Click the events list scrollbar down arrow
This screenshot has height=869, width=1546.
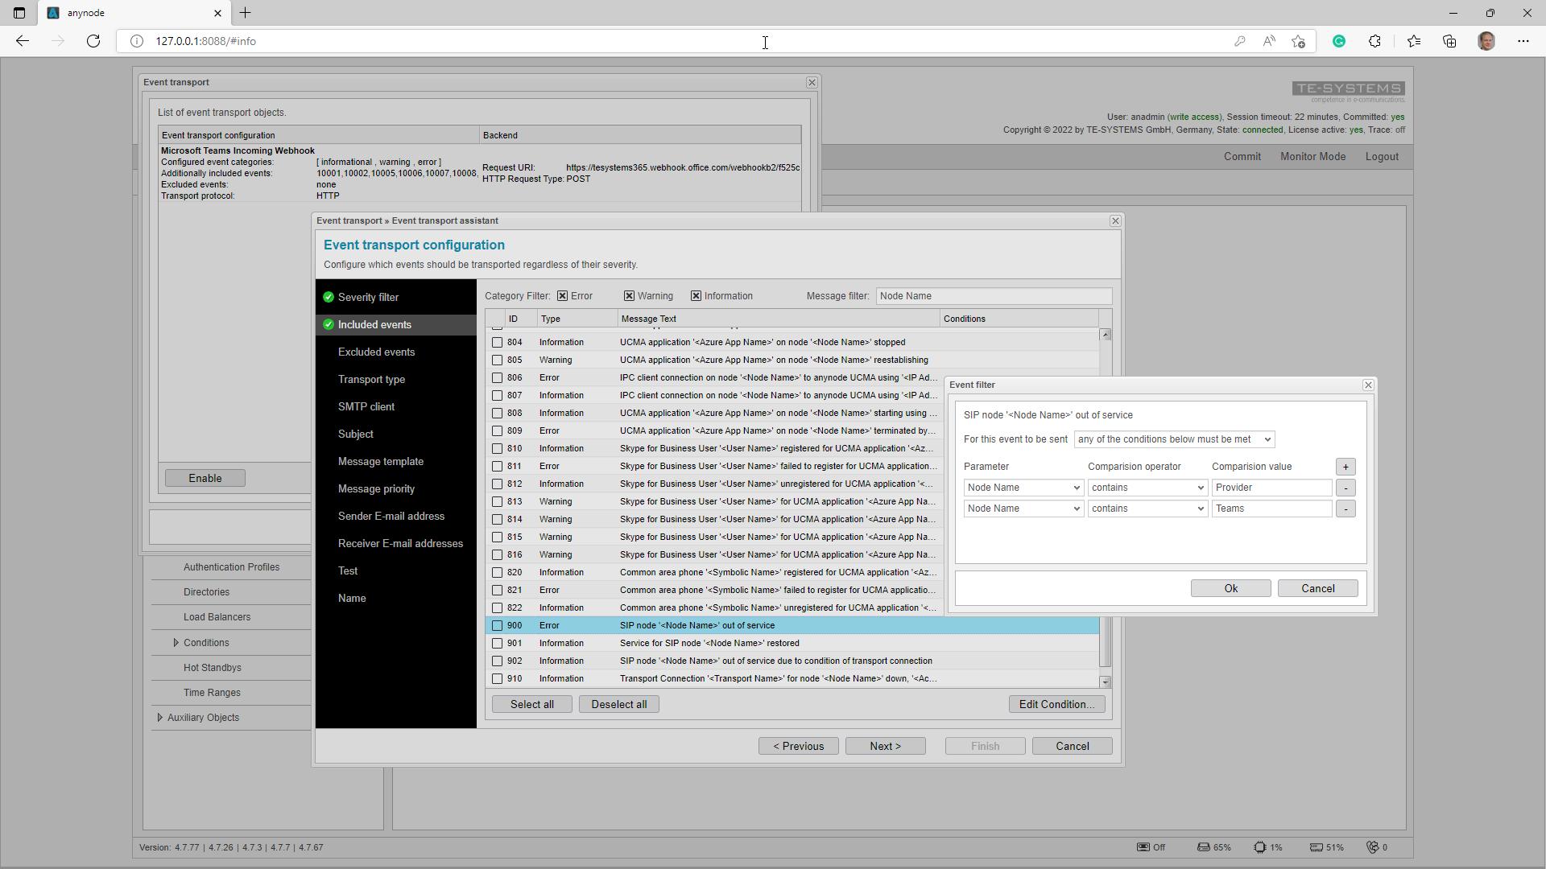click(1105, 682)
